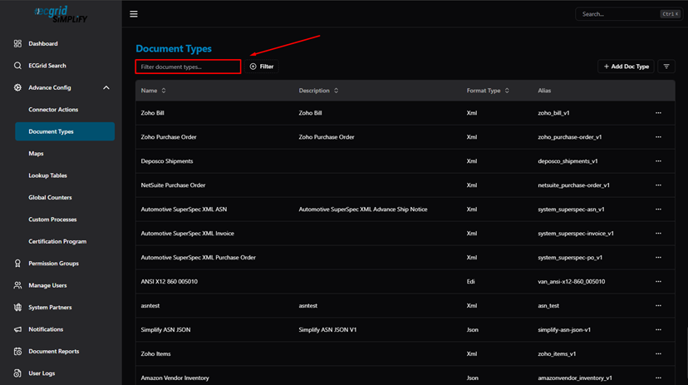Image resolution: width=688 pixels, height=385 pixels.
Task: Open row actions for Zoho Purchase Order
Action: click(x=658, y=137)
